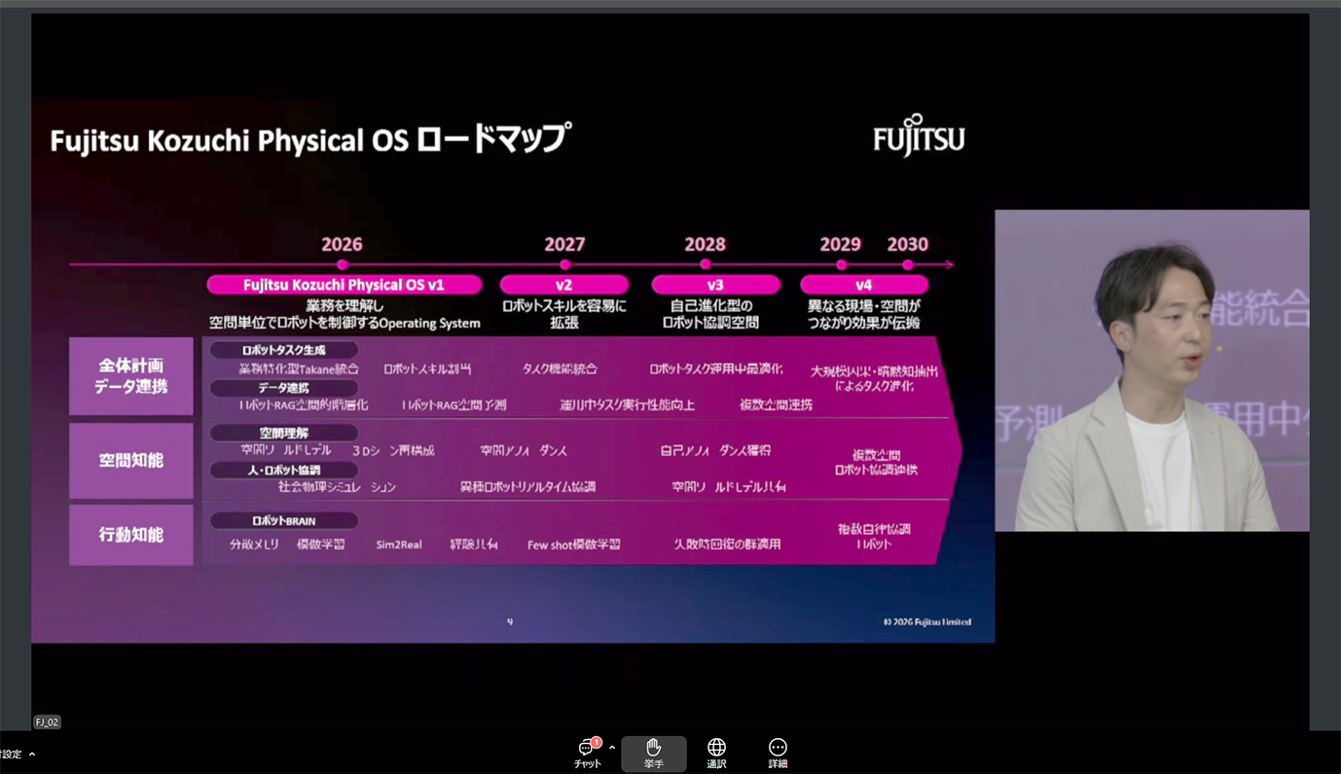Click the 2027 timeline dot
The width and height of the screenshot is (1341, 774).
[x=565, y=264]
